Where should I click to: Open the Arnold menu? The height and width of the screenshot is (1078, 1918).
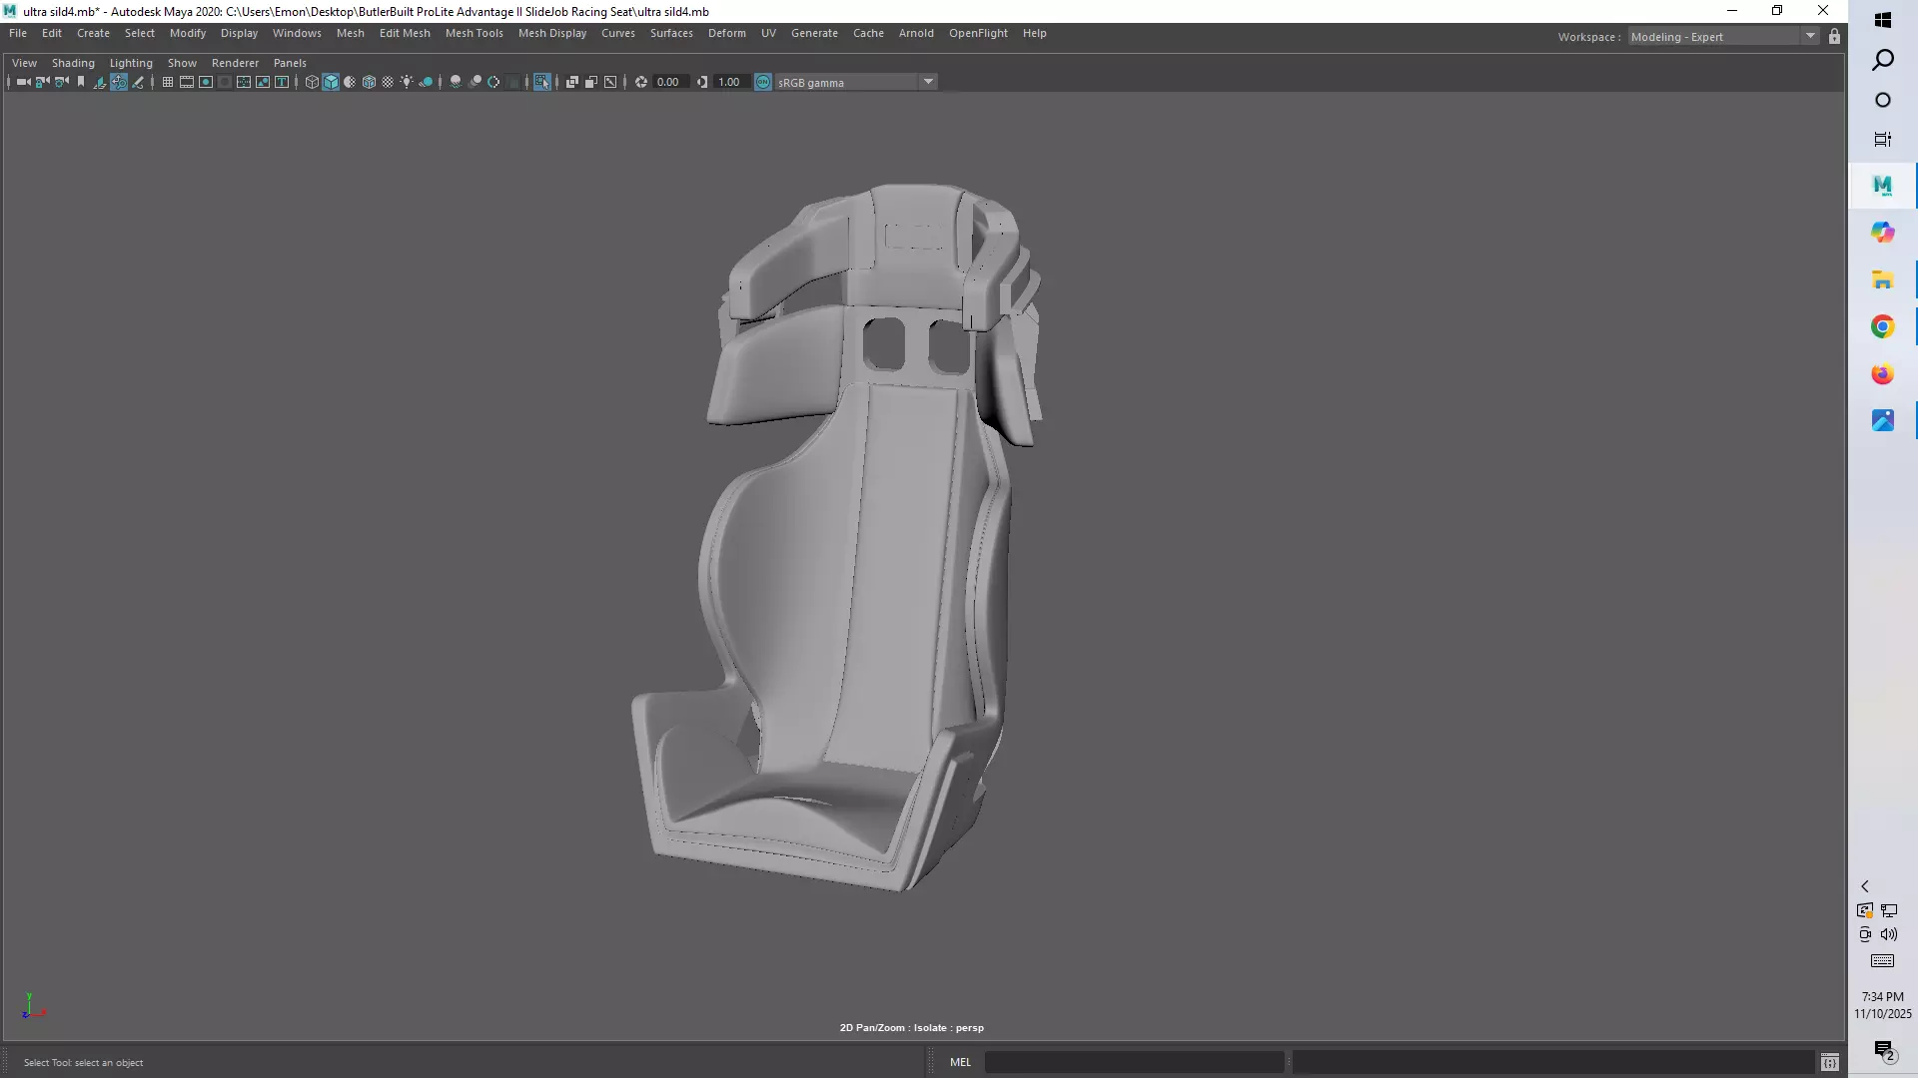[916, 33]
